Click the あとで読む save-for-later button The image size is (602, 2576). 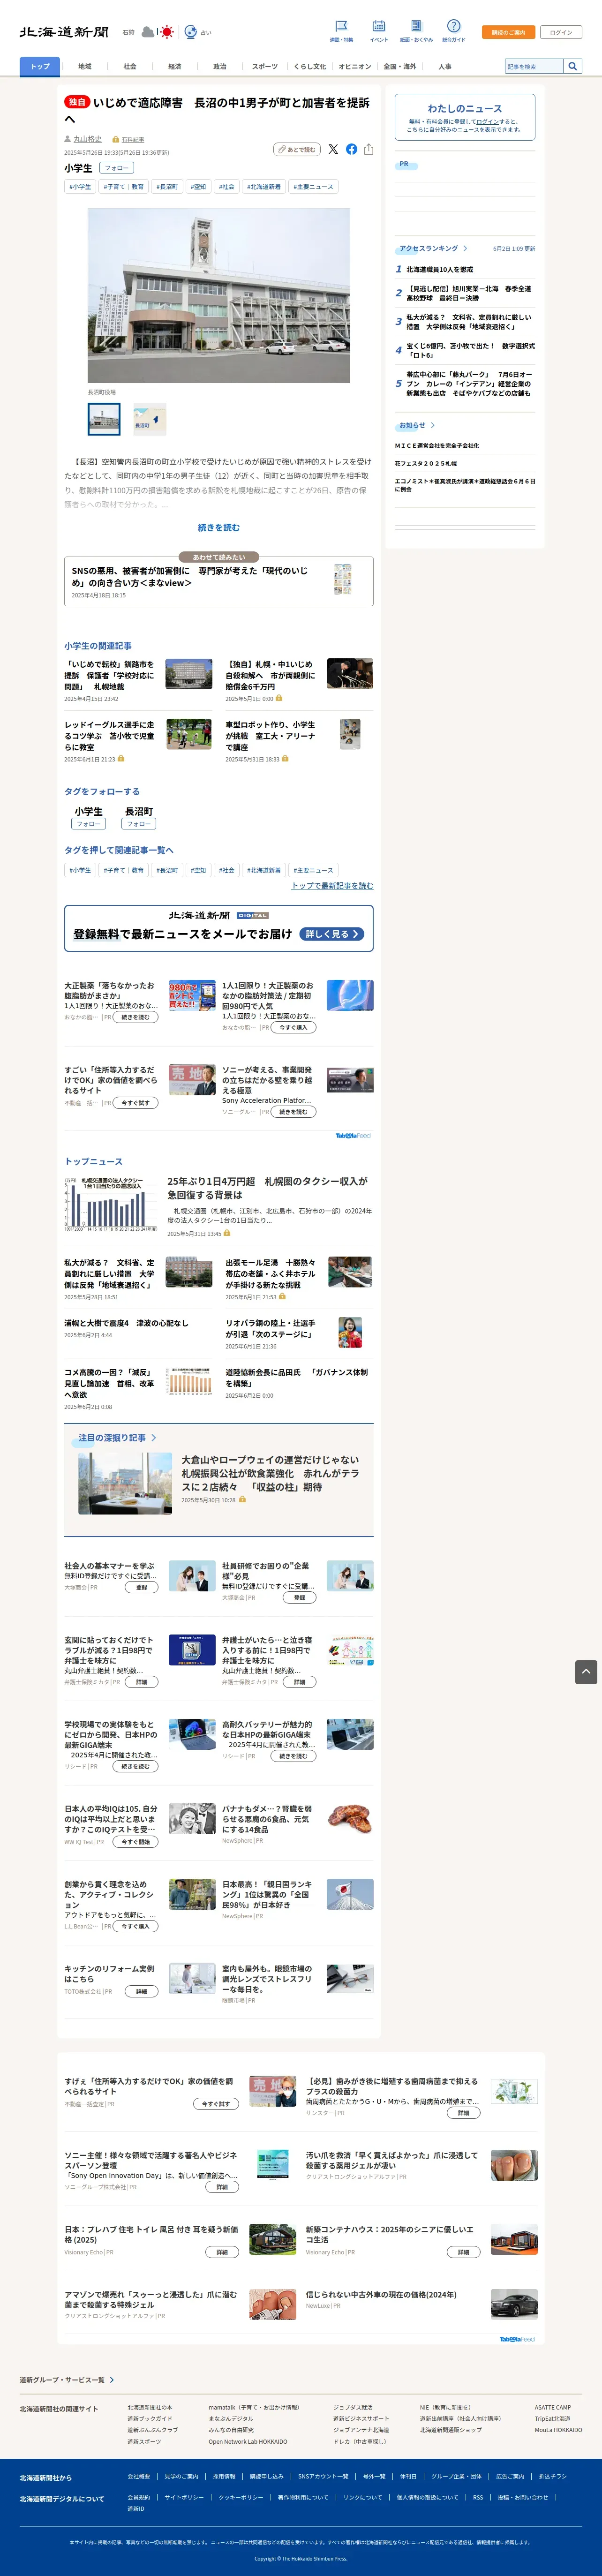click(x=297, y=149)
